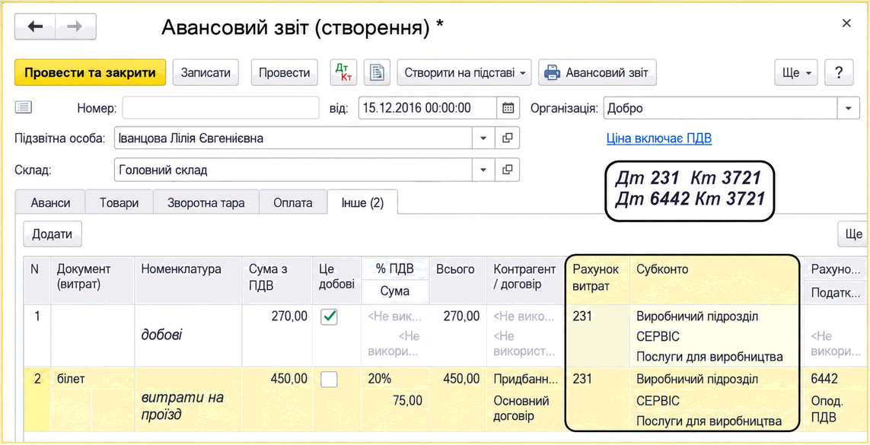Switch to the Товари tab
Viewport: 870px width, 445px height.
click(119, 203)
